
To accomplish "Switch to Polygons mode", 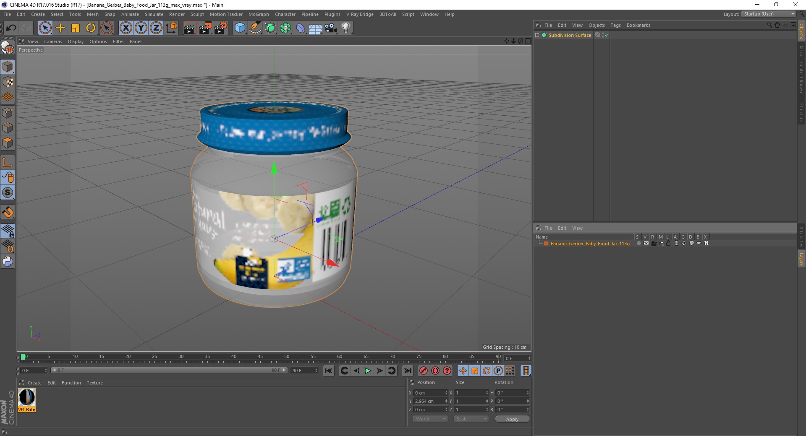I will (8, 143).
